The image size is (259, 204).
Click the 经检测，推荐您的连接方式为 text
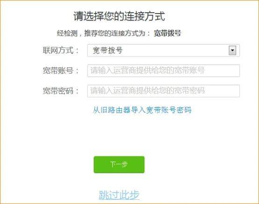pos(103,33)
